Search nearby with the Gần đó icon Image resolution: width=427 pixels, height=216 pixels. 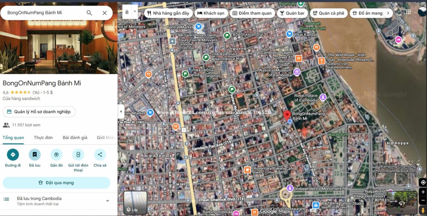[x=56, y=155]
